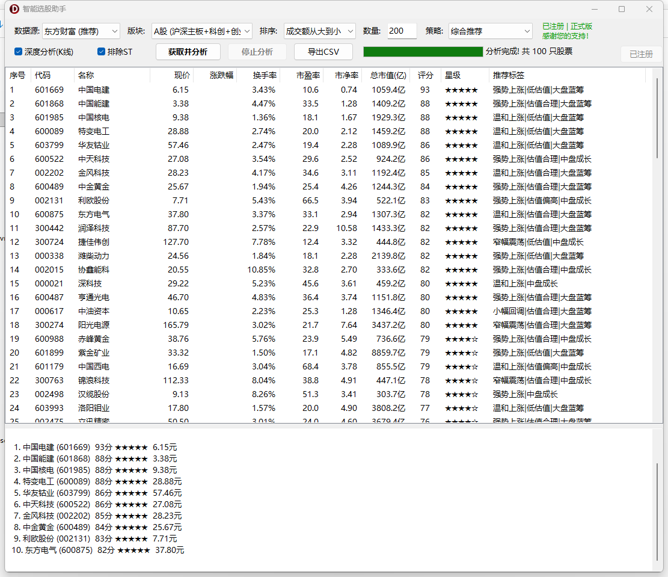Sort by the 现价 column header
668x577 pixels.
tap(172, 75)
